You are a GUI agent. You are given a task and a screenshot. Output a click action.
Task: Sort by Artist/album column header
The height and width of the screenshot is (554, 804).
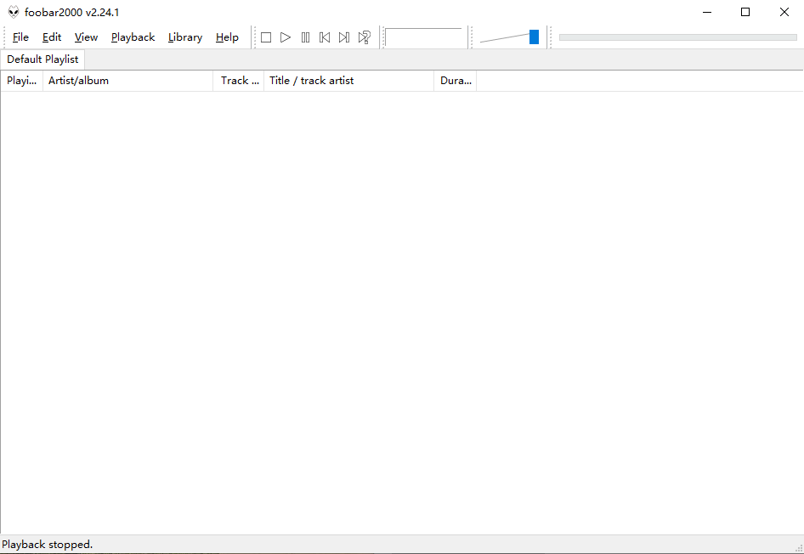tap(127, 81)
